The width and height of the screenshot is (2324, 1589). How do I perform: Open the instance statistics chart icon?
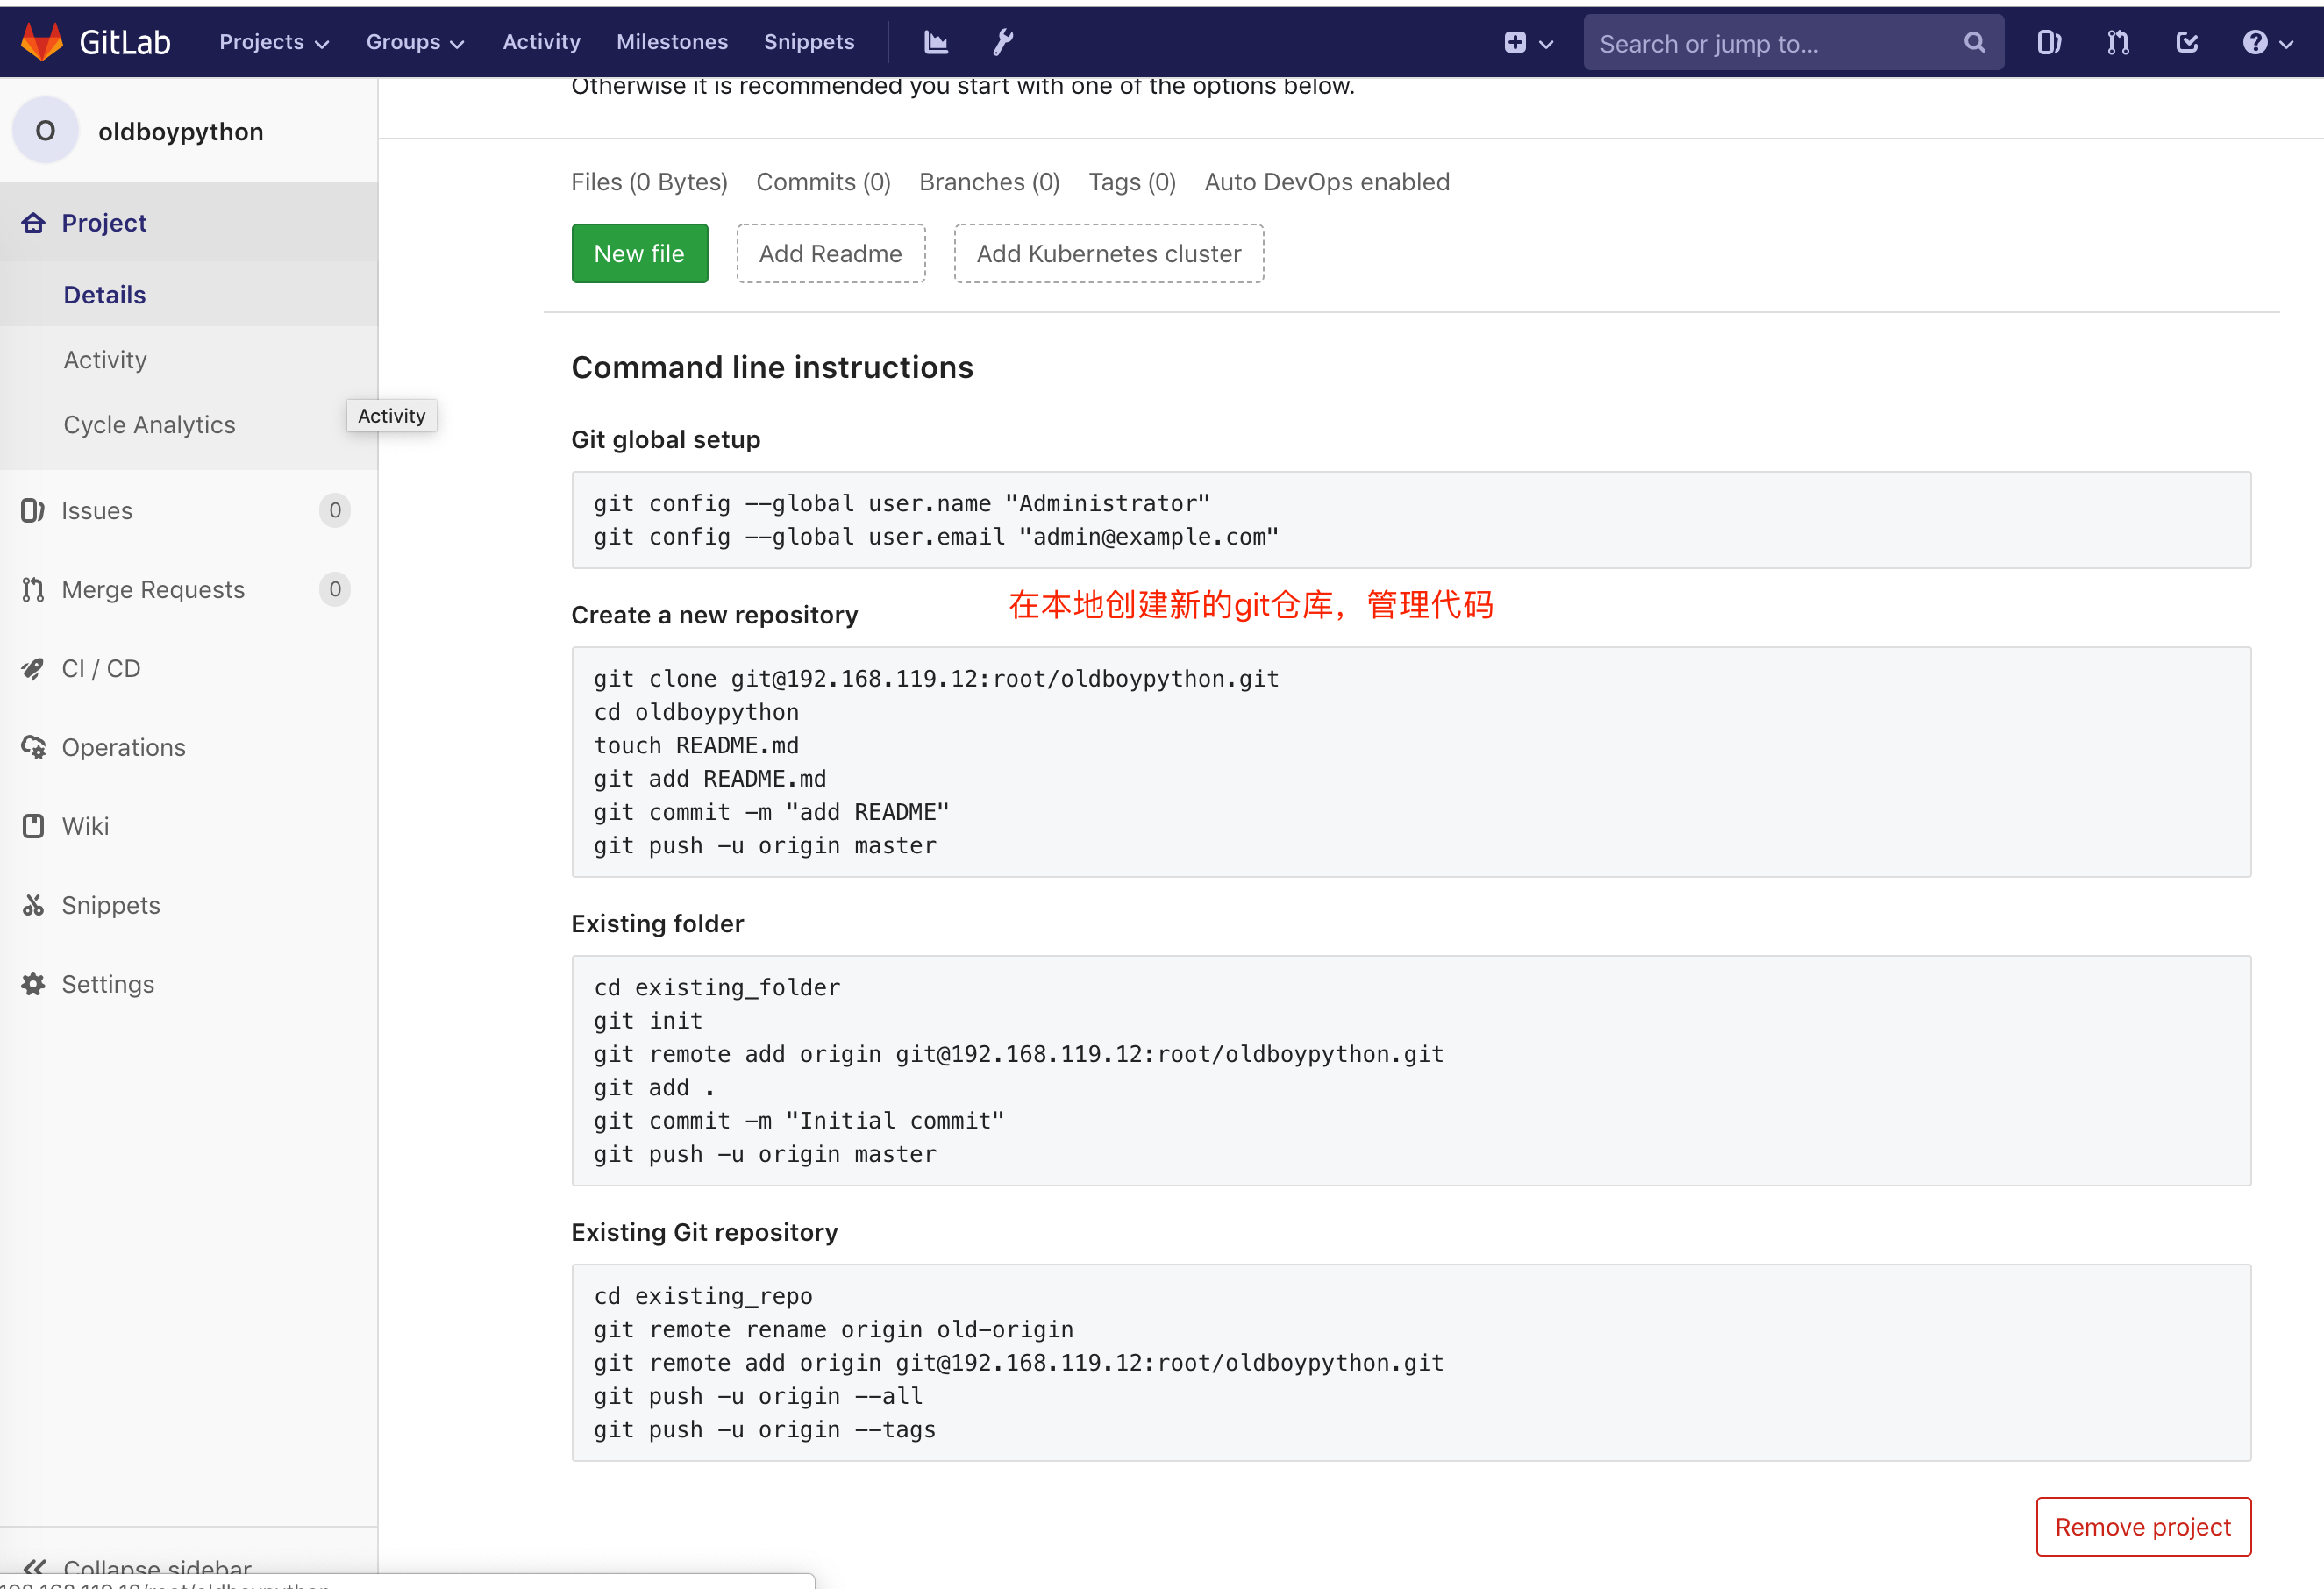tap(936, 42)
